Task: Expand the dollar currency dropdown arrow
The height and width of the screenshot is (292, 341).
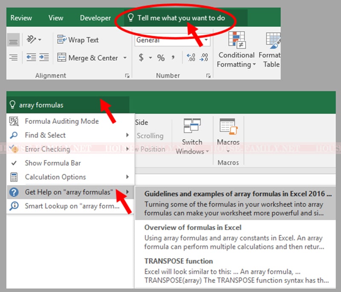Action: (x=150, y=58)
